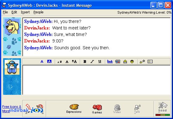Click "Sounds good. See you then." message

(82, 48)
